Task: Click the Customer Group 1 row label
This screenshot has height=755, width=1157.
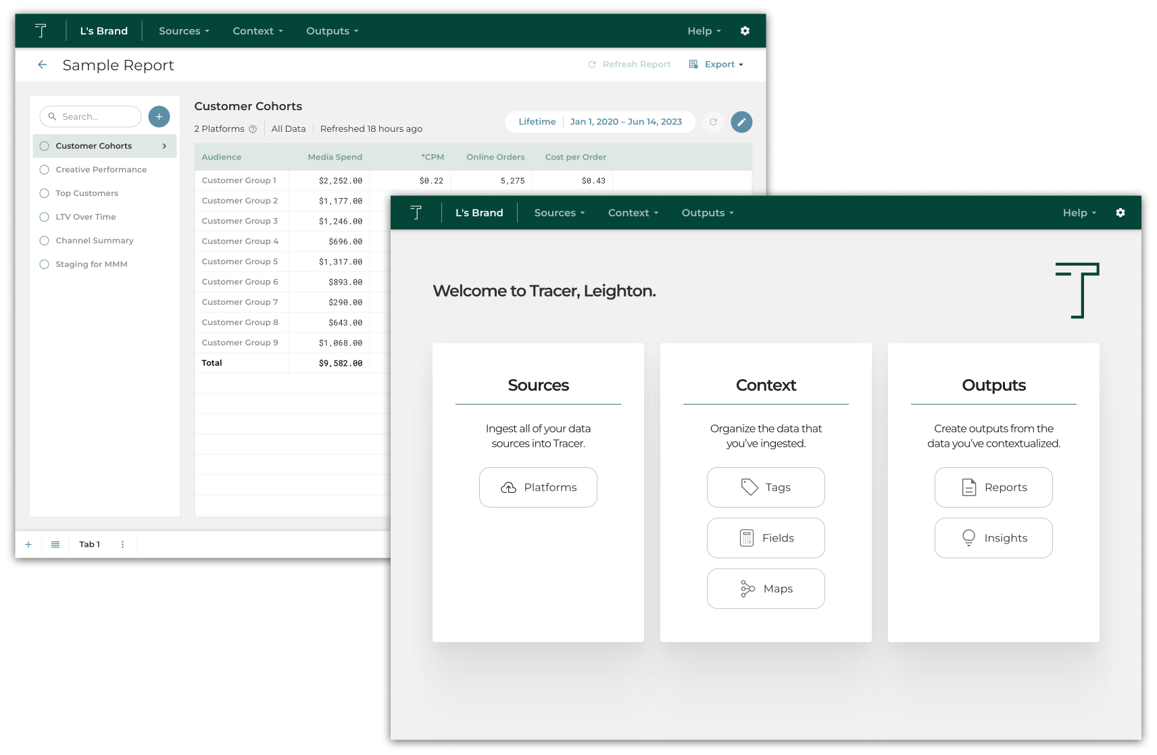Action: 239,180
